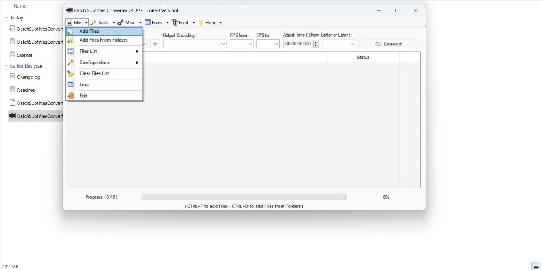
Task: Maximize the Batch Subtitles Converter window
Action: (x=397, y=11)
